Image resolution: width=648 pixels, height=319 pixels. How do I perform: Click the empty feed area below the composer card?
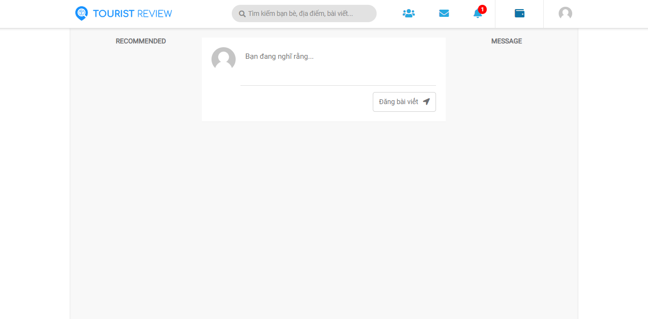[x=324, y=219]
